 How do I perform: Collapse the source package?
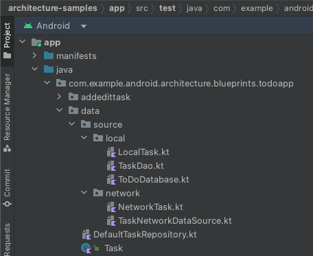[x=72, y=124]
